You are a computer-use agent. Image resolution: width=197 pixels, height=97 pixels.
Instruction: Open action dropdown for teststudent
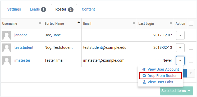click(x=180, y=48)
